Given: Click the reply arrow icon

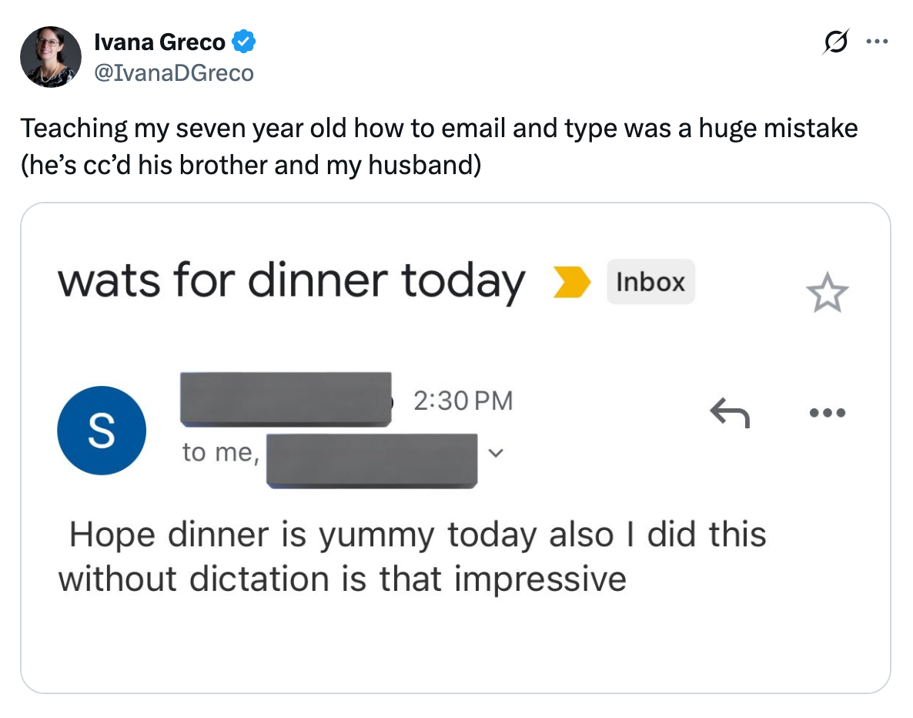Looking at the screenshot, I should pos(730,412).
